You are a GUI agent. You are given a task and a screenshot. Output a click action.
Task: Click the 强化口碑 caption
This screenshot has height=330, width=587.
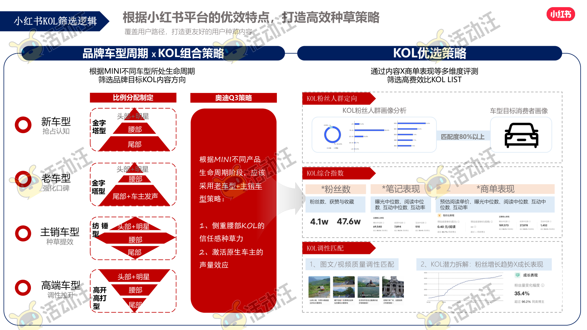56,188
